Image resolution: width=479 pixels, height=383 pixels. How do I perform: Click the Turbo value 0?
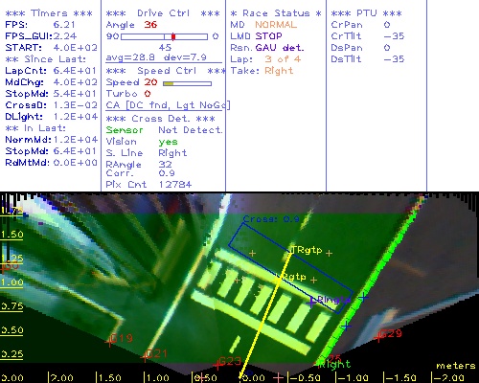[148, 94]
